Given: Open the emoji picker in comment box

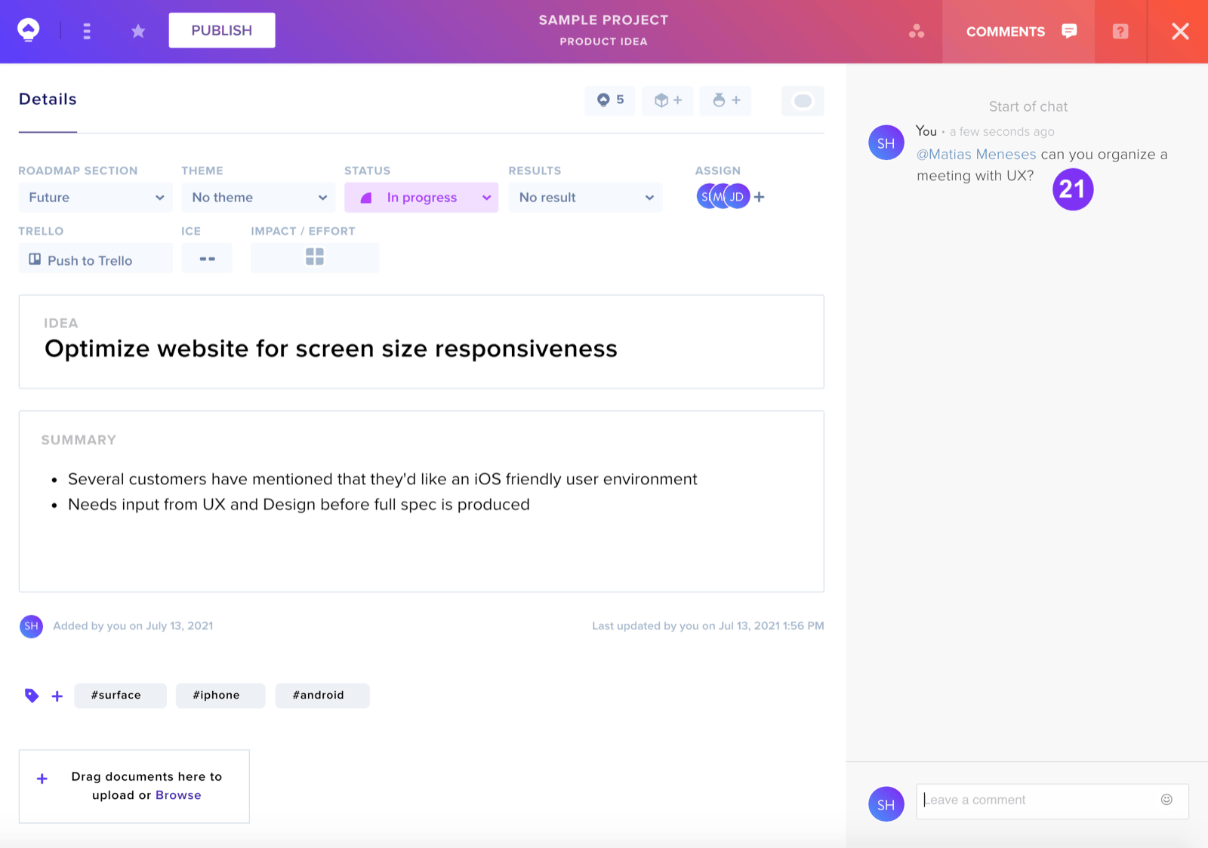Looking at the screenshot, I should click(1166, 800).
